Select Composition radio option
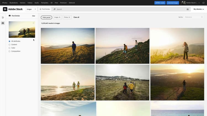 pos(9,51)
